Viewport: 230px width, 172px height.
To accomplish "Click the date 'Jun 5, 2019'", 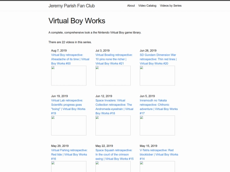I will 147,96.
